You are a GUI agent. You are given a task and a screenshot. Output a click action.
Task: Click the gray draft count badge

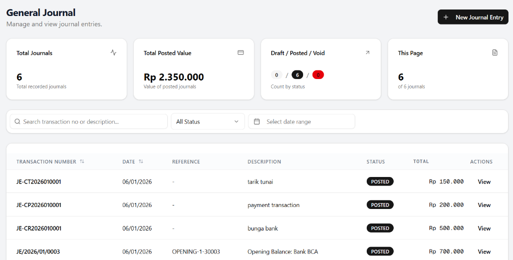point(277,75)
